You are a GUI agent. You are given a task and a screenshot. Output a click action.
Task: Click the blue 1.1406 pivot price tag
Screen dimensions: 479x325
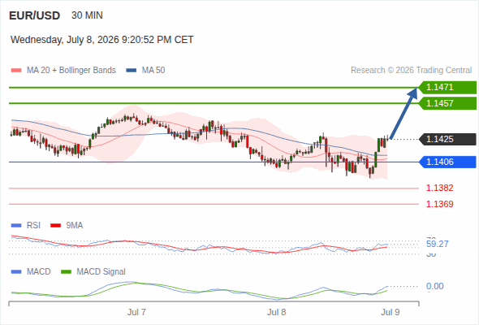(447, 162)
